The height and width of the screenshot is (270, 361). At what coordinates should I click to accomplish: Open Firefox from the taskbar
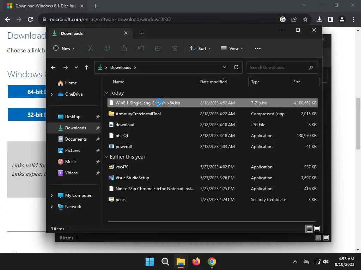coord(196,262)
